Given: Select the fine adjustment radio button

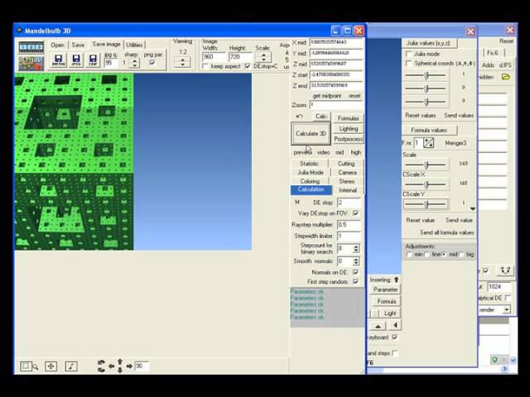Looking at the screenshot, I should click(427, 255).
